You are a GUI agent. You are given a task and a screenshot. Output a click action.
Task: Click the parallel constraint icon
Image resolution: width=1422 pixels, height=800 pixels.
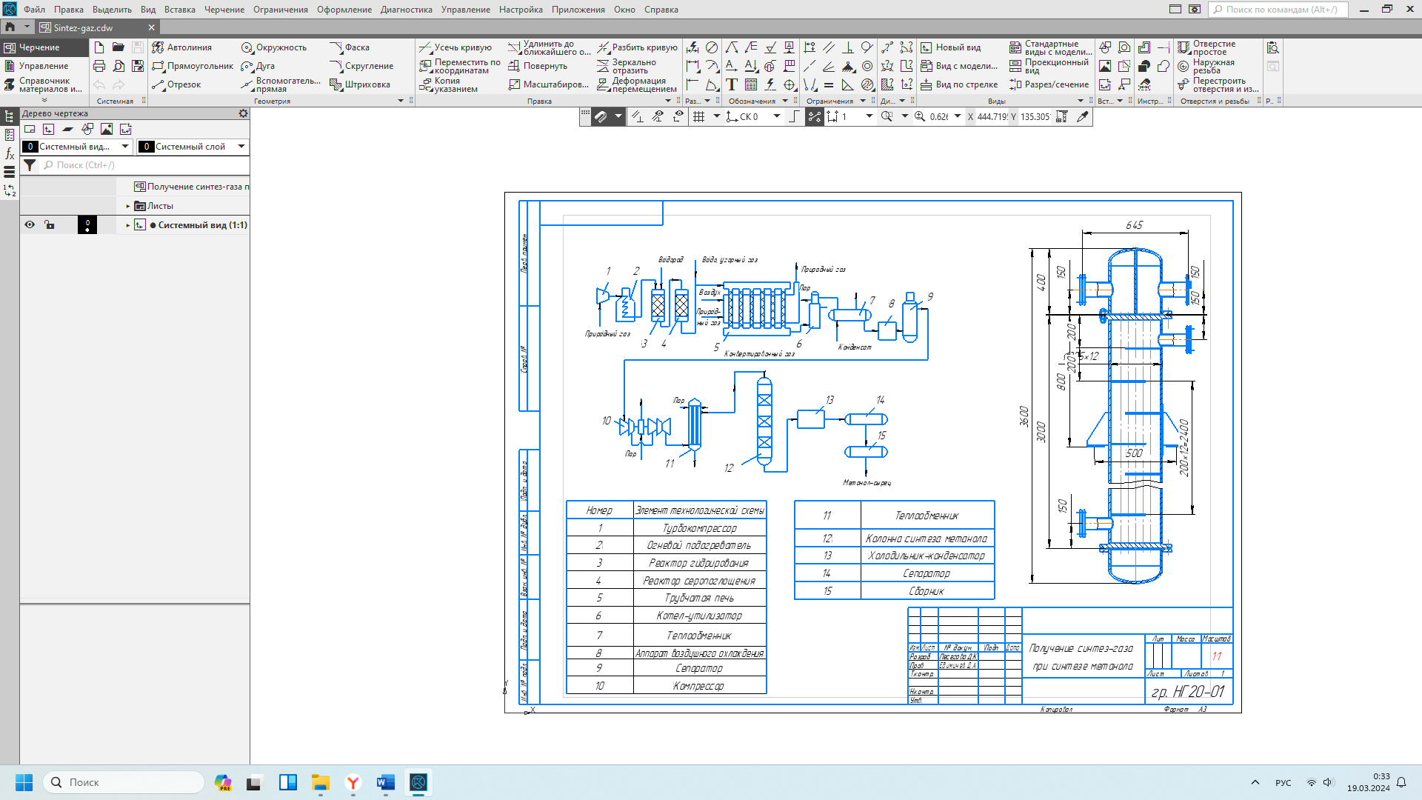coord(829,47)
